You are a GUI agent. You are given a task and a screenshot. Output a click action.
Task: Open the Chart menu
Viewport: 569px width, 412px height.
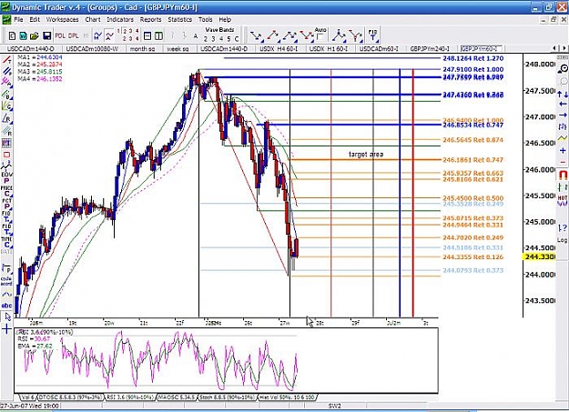click(x=93, y=20)
